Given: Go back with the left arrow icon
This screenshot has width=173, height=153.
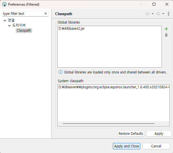Looking at the screenshot, I should pos(148,14).
